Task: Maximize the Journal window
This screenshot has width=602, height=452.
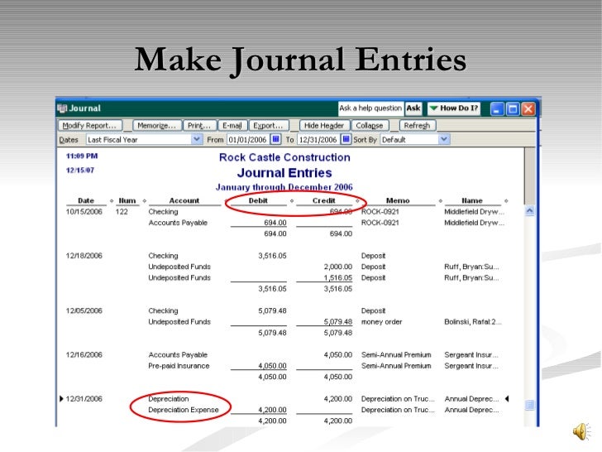Action: [x=513, y=109]
